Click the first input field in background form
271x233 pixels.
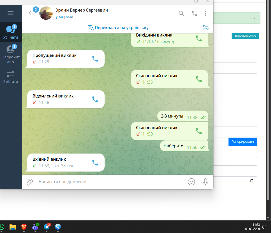[x=235, y=58]
